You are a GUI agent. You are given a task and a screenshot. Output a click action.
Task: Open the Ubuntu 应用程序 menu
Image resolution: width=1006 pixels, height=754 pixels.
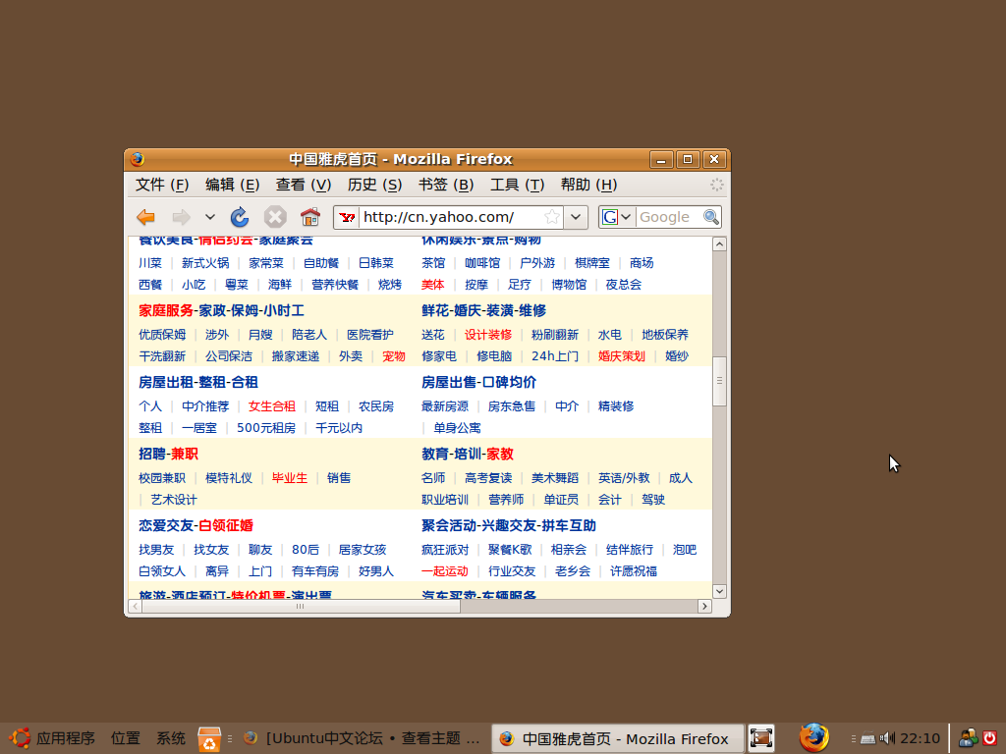[53, 738]
